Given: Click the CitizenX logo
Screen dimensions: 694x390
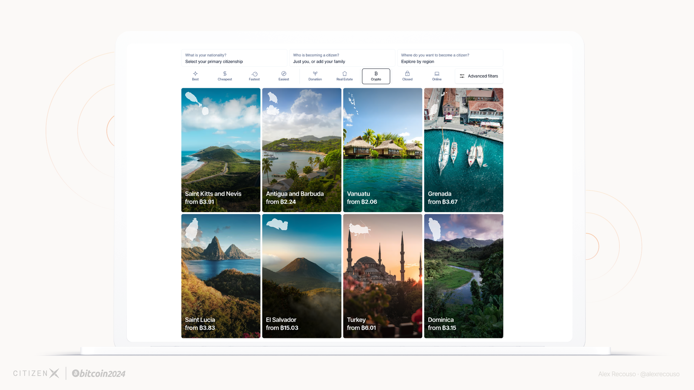Looking at the screenshot, I should pos(36,373).
